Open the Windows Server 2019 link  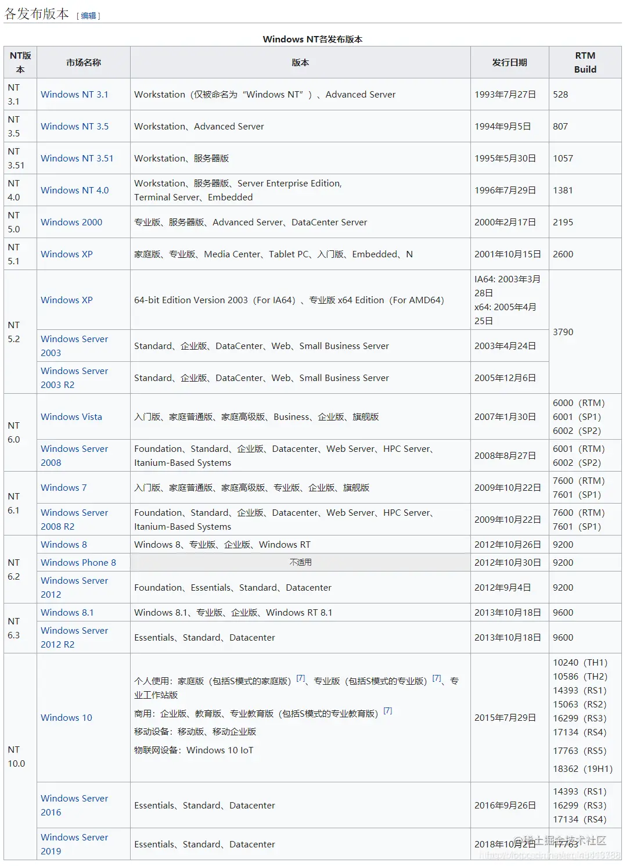point(74,844)
